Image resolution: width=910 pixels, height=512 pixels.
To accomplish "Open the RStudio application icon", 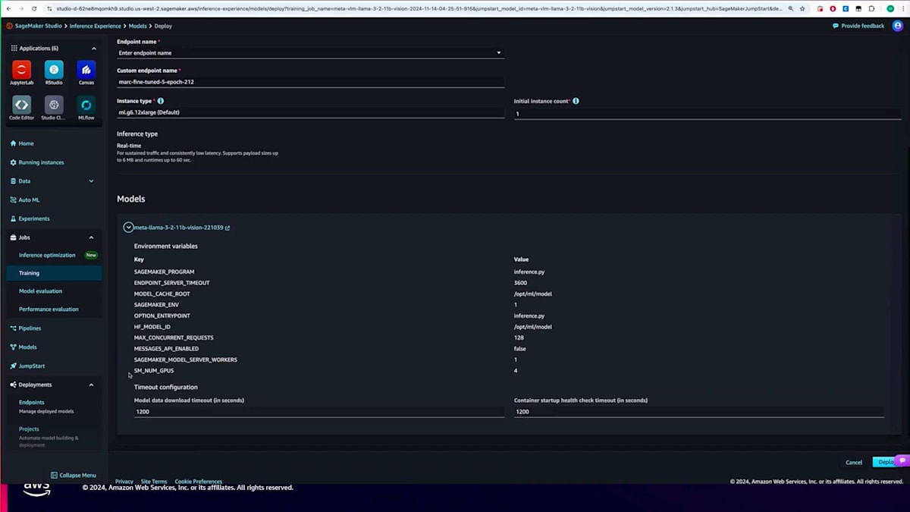I will pyautogui.click(x=54, y=70).
